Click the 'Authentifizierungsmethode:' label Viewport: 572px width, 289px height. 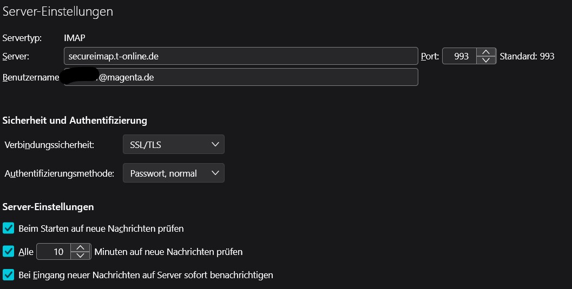pyautogui.click(x=60, y=174)
